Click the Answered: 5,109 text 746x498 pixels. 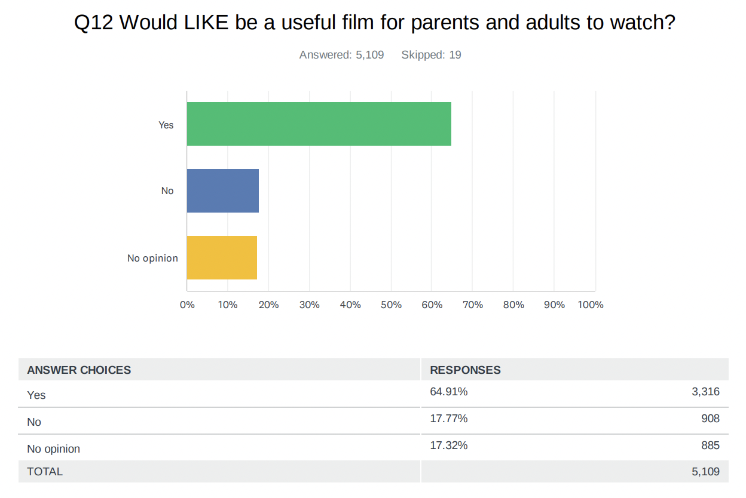(341, 55)
